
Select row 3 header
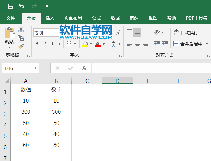(x=5, y=112)
